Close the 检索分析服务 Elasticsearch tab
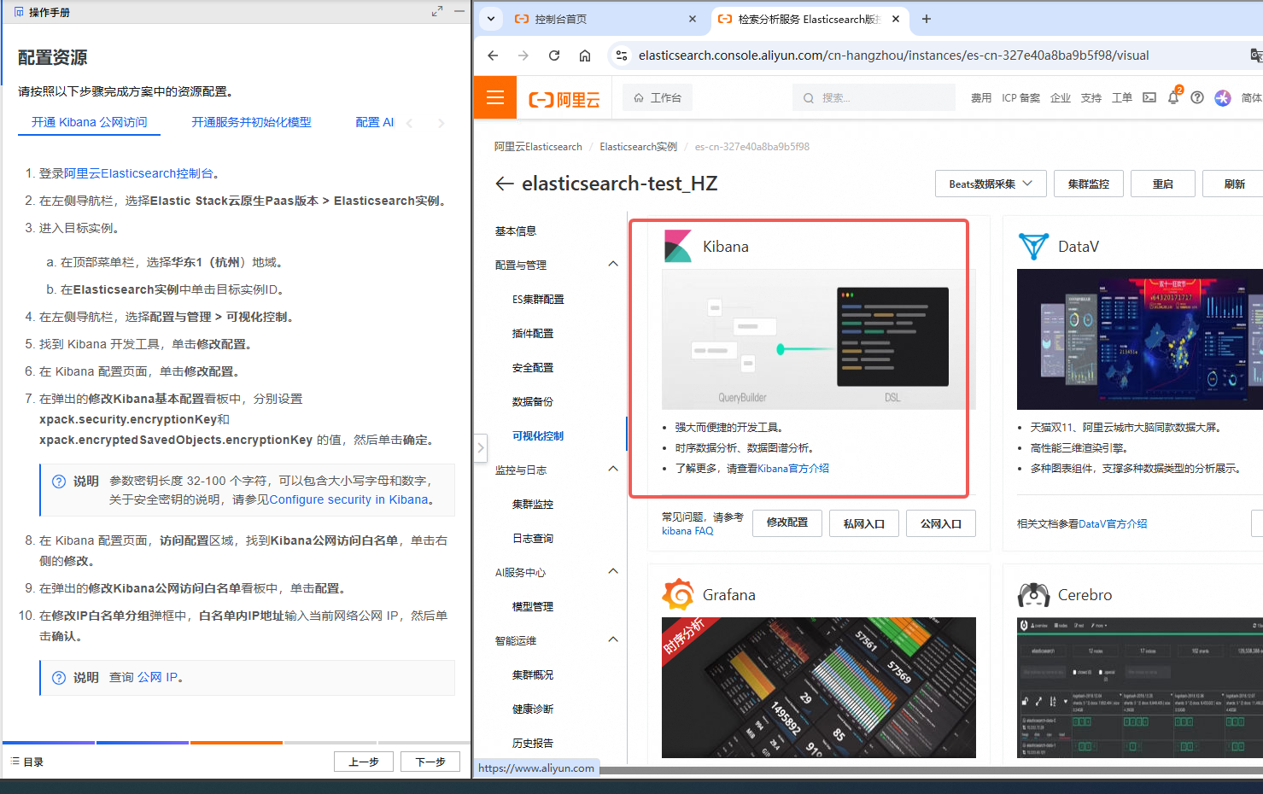This screenshot has height=794, width=1263. click(x=896, y=19)
